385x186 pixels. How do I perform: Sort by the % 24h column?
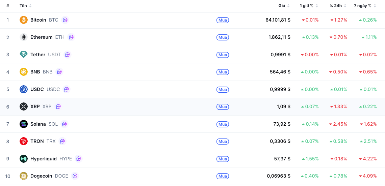click(x=338, y=6)
